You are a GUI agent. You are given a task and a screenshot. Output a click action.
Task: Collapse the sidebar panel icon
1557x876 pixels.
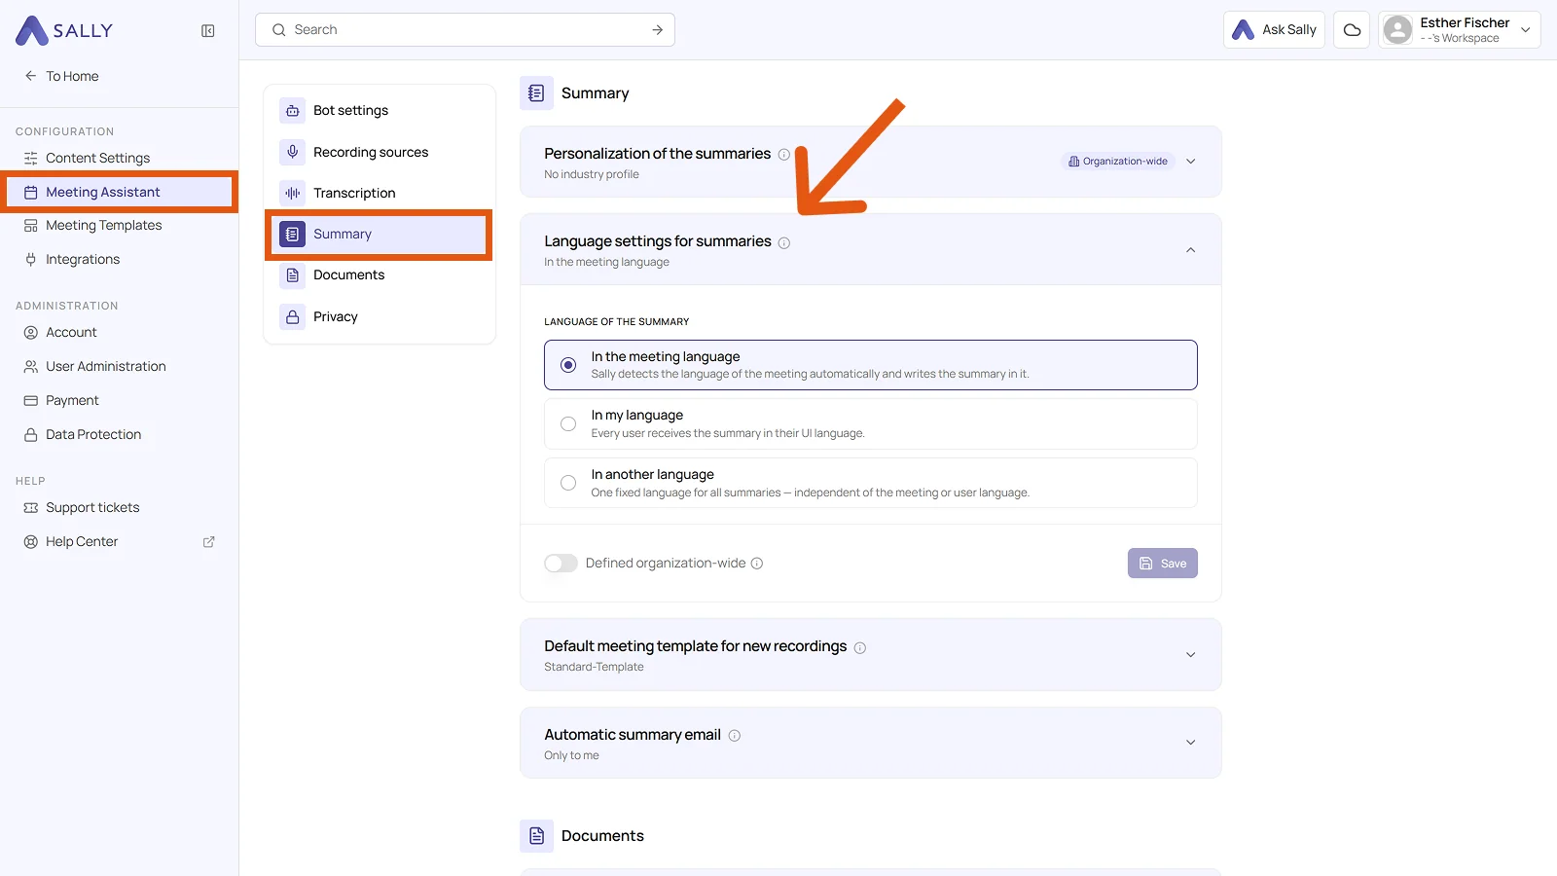[208, 31]
